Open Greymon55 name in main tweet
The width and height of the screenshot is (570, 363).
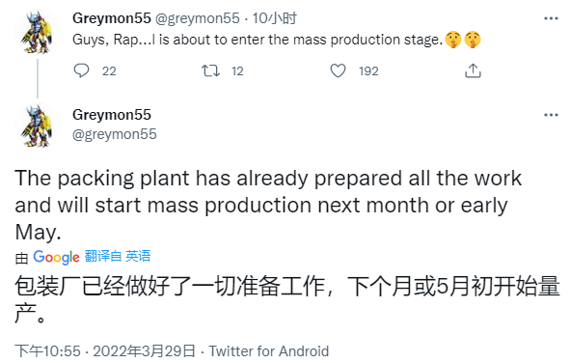pos(112,115)
